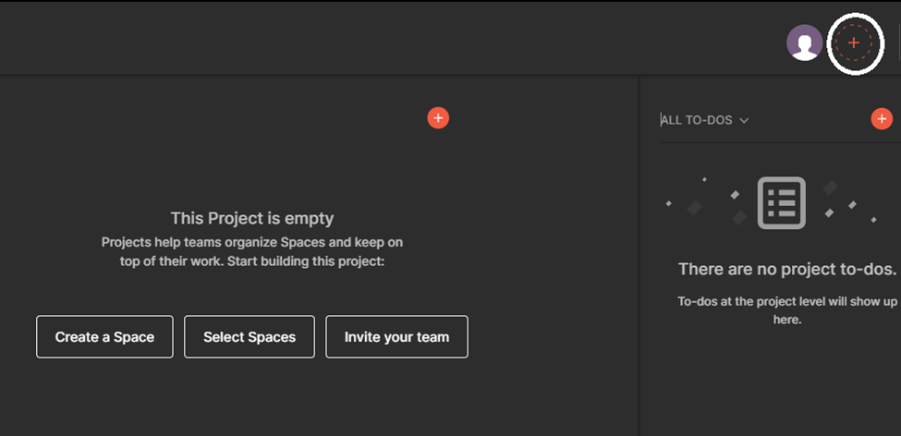Click the dashed-circle plus icon in header
This screenshot has width=901, height=436.
(853, 43)
